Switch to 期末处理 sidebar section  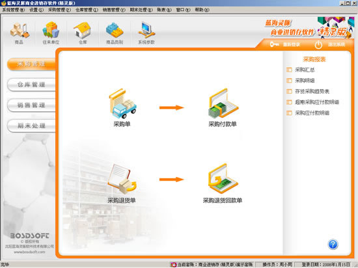click(x=31, y=126)
